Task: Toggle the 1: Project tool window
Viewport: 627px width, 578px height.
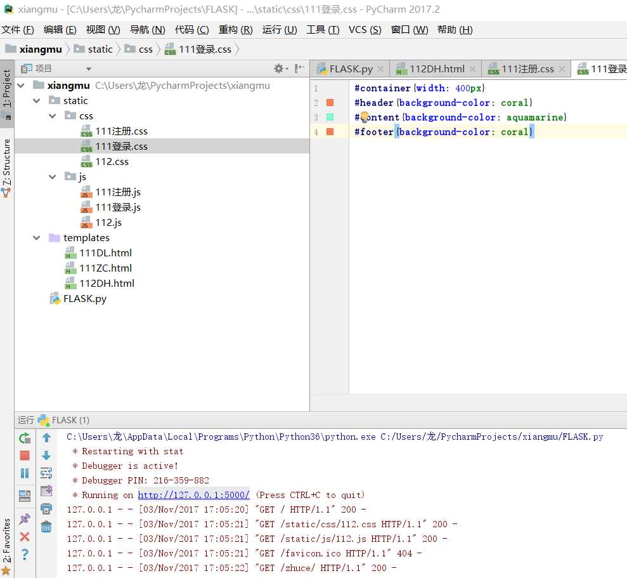Action: (x=7, y=94)
